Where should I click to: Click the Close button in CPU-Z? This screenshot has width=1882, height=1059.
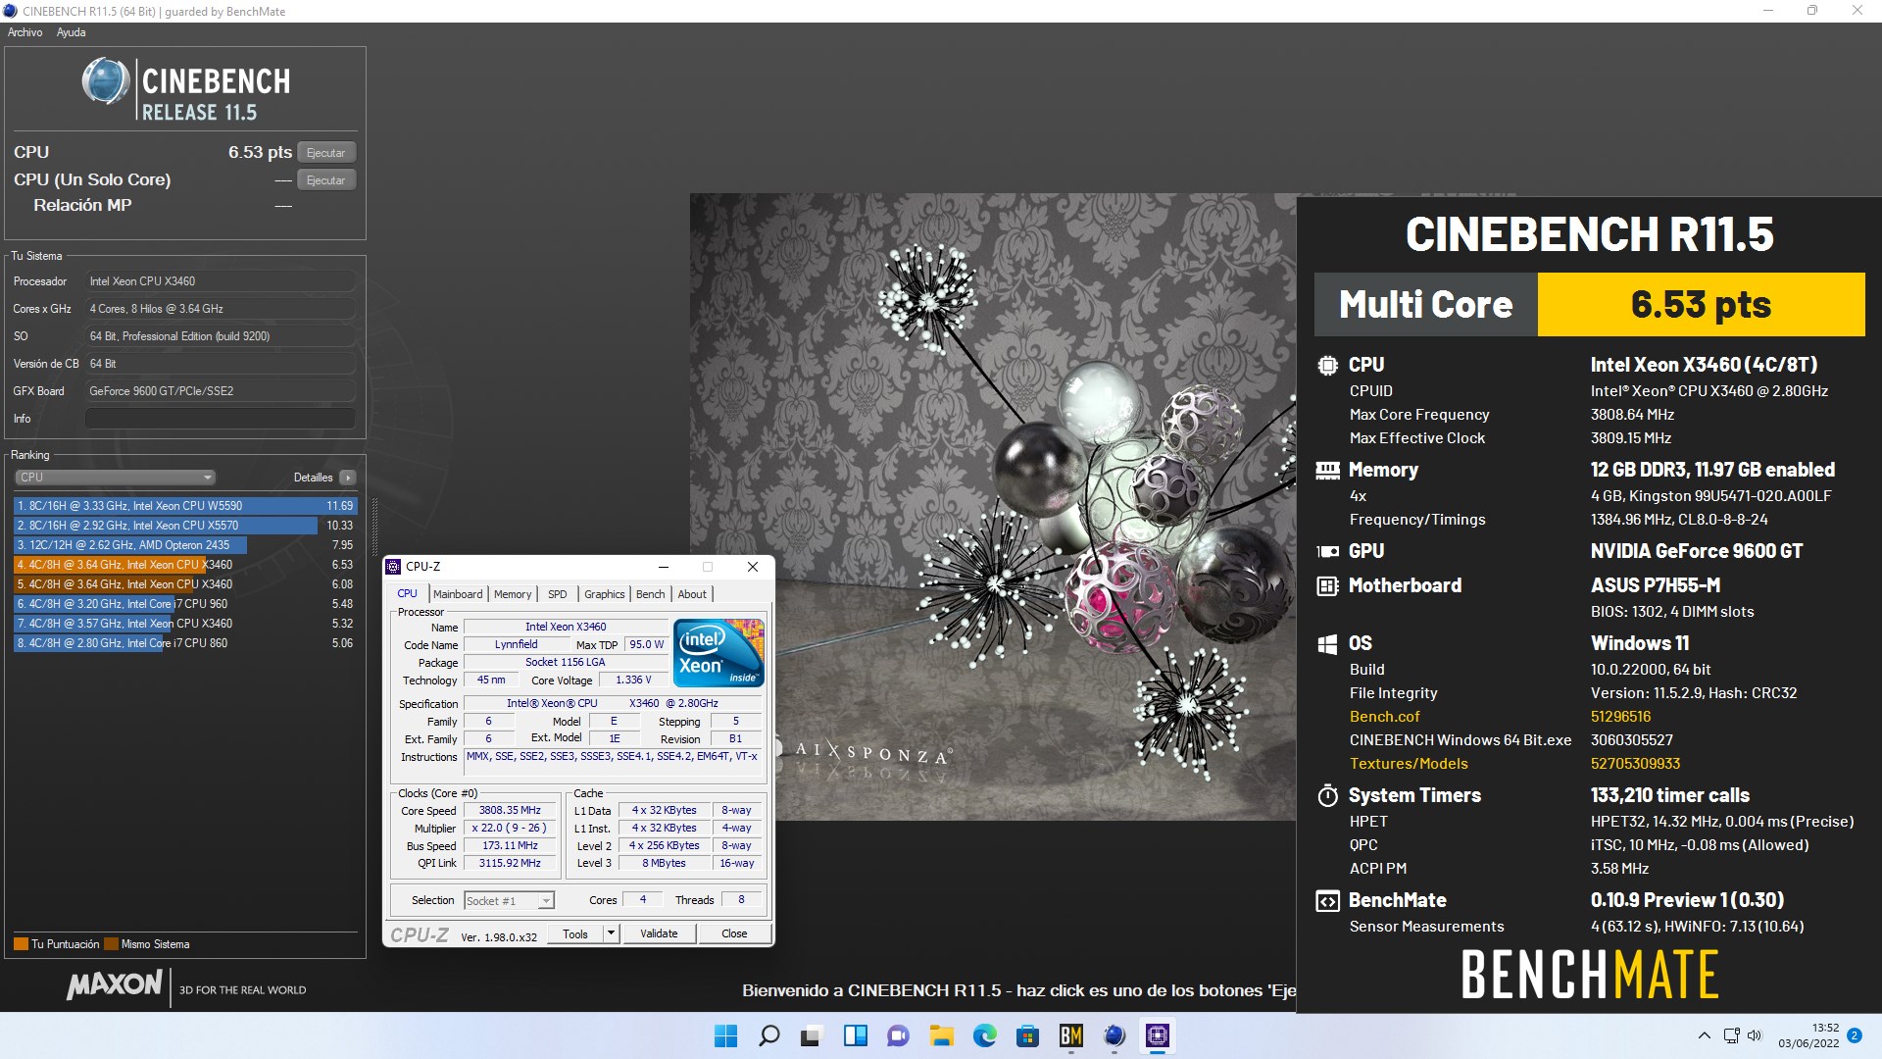(734, 934)
